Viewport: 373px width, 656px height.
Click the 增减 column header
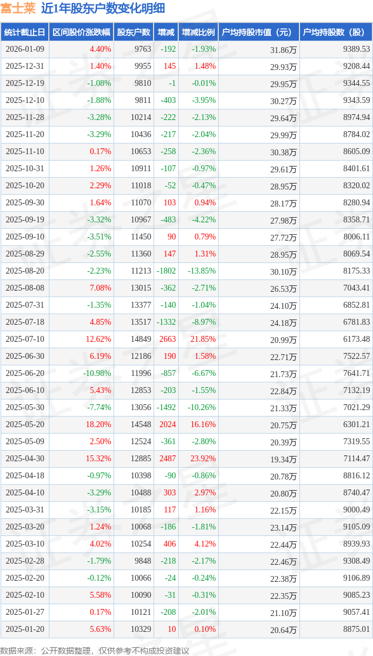click(x=166, y=32)
